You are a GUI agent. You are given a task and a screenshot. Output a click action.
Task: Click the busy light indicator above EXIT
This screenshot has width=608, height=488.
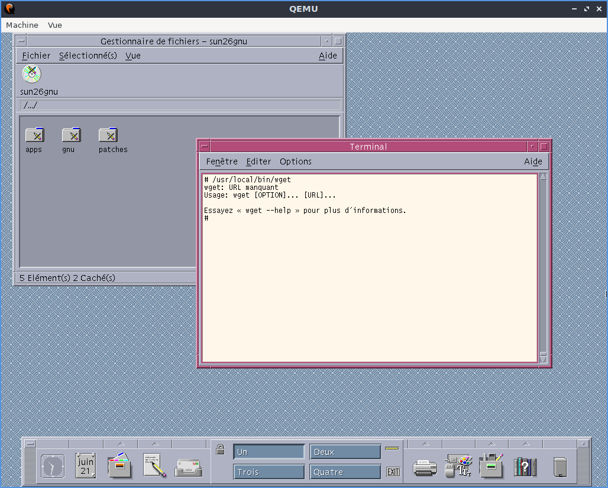coord(392,448)
